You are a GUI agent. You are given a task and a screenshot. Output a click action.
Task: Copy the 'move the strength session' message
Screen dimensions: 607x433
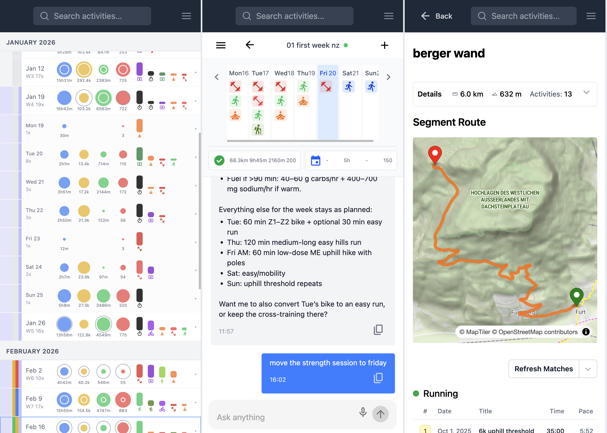point(378,378)
